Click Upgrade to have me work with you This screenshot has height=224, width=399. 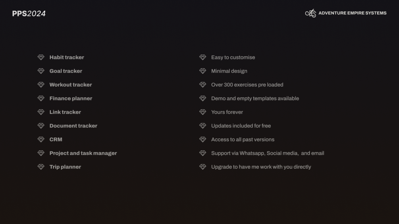(x=261, y=167)
